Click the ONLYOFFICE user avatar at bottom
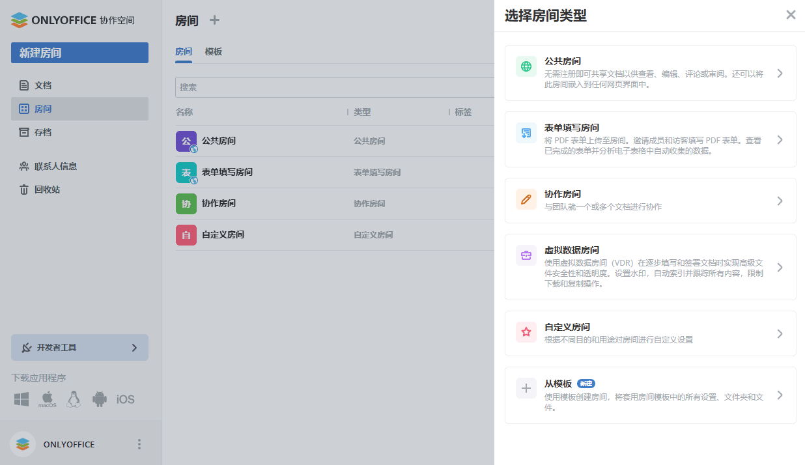 (23, 444)
